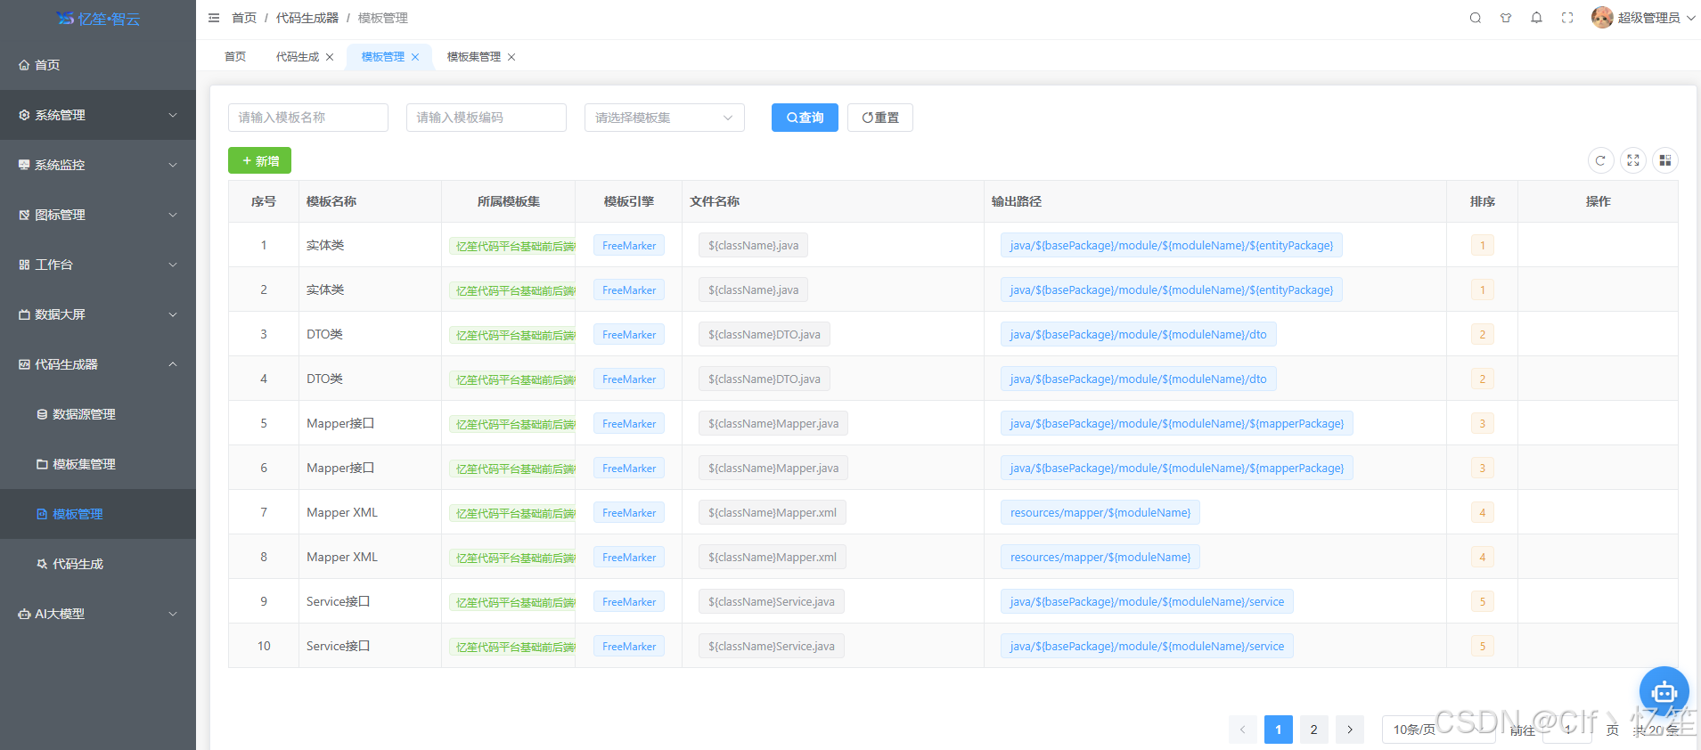Expand 系统管理 in the sidebar
1701x750 pixels.
tap(98, 115)
